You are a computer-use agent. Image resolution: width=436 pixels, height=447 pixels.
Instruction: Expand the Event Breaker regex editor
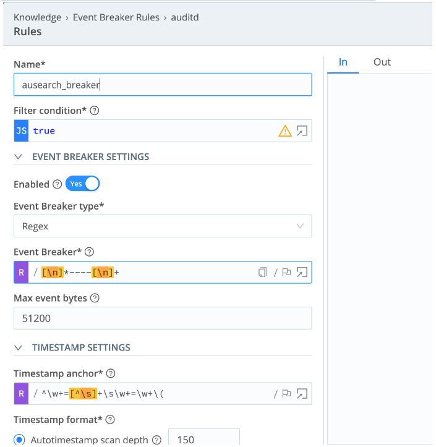pos(302,272)
